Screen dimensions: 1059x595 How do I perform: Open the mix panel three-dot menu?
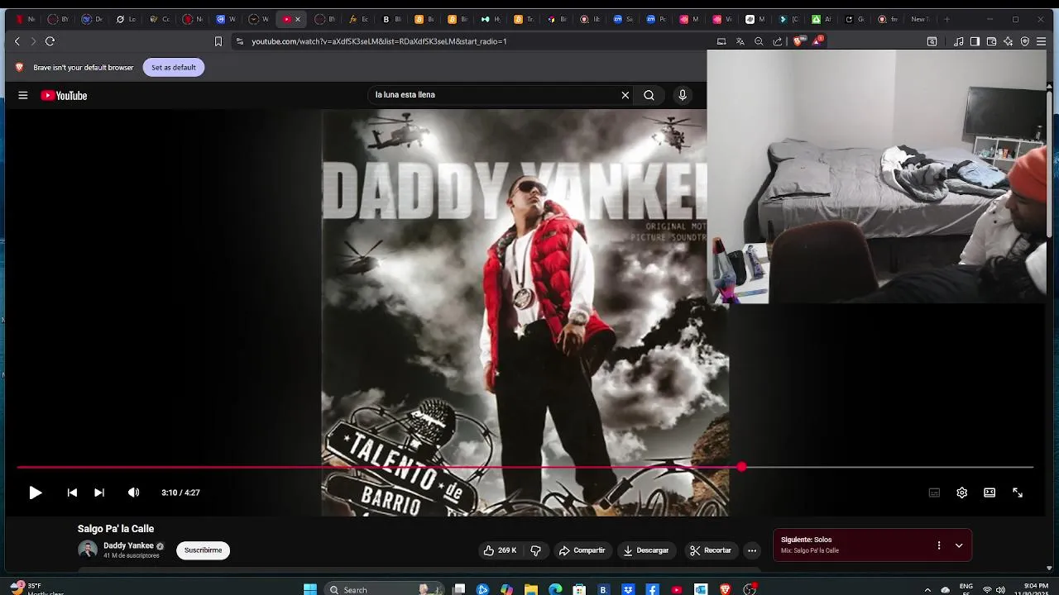(938, 545)
